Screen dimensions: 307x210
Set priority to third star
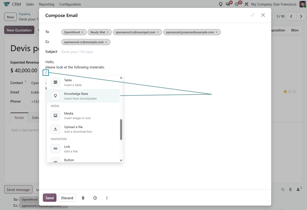[x=294, y=91]
